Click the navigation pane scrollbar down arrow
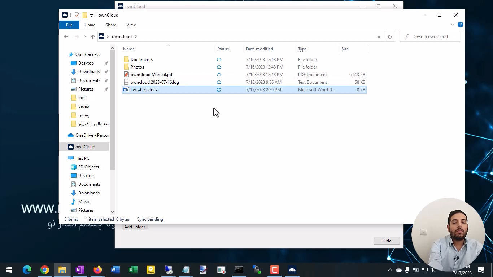Viewport: 493px width, 277px height. pyautogui.click(x=112, y=212)
